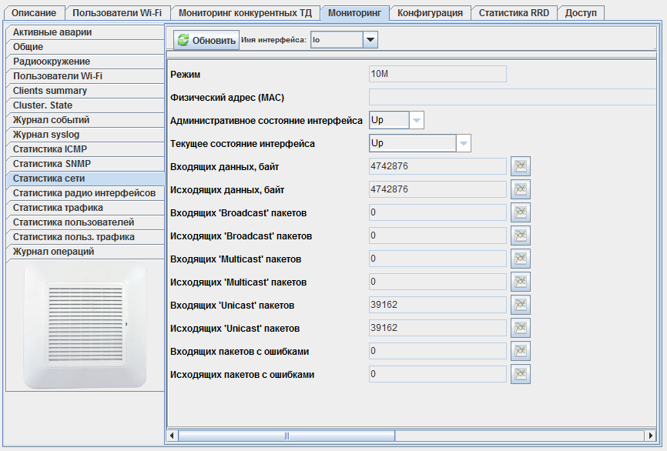
Task: Click chart icon for incoming Broadcast packets
Action: click(x=521, y=212)
